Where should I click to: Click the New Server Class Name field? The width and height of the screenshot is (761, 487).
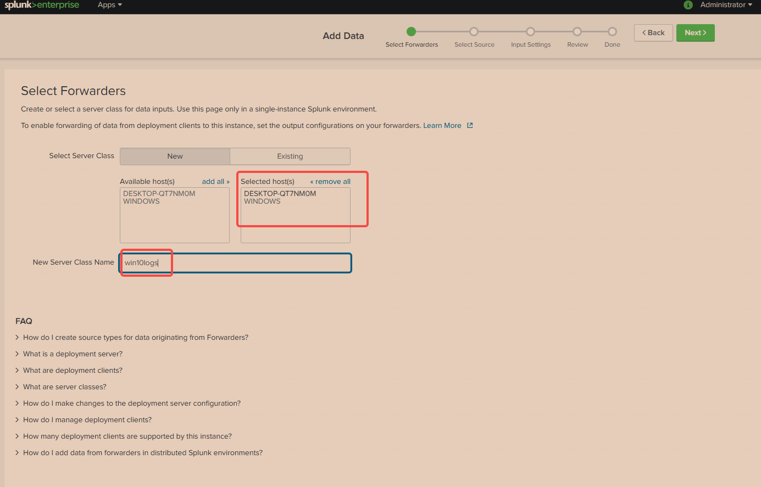(235, 263)
